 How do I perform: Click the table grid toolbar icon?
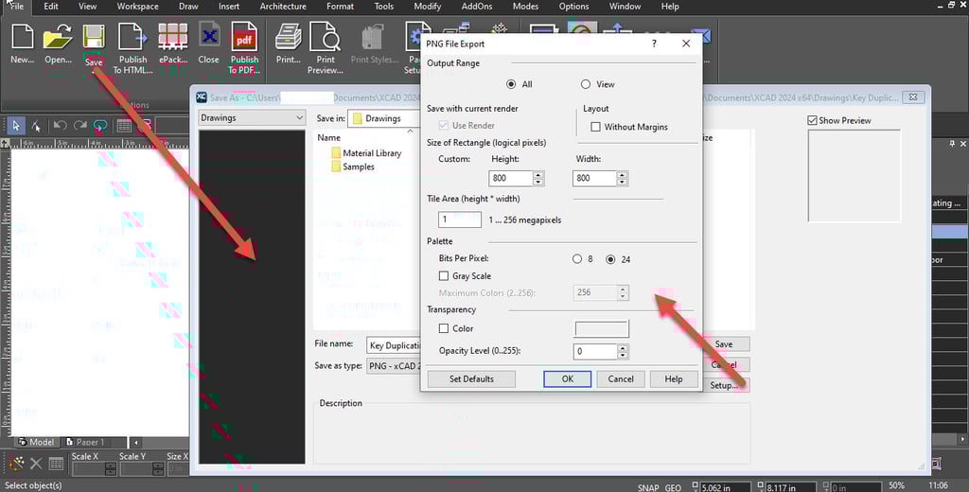pyautogui.click(x=124, y=126)
